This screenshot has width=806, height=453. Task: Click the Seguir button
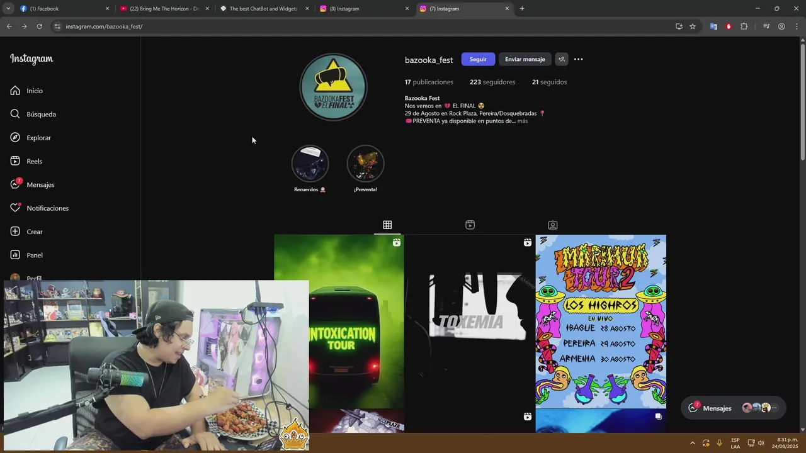pyautogui.click(x=478, y=59)
